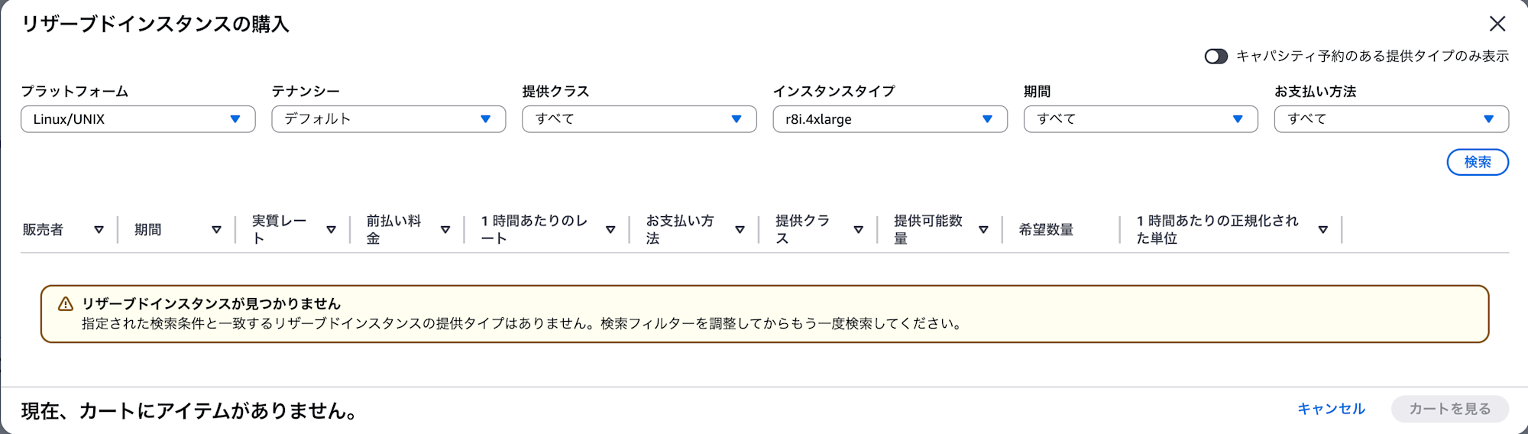This screenshot has width=1528, height=434.
Task: Open the 期間 filter dropdown
Action: pyautogui.click(x=1140, y=119)
